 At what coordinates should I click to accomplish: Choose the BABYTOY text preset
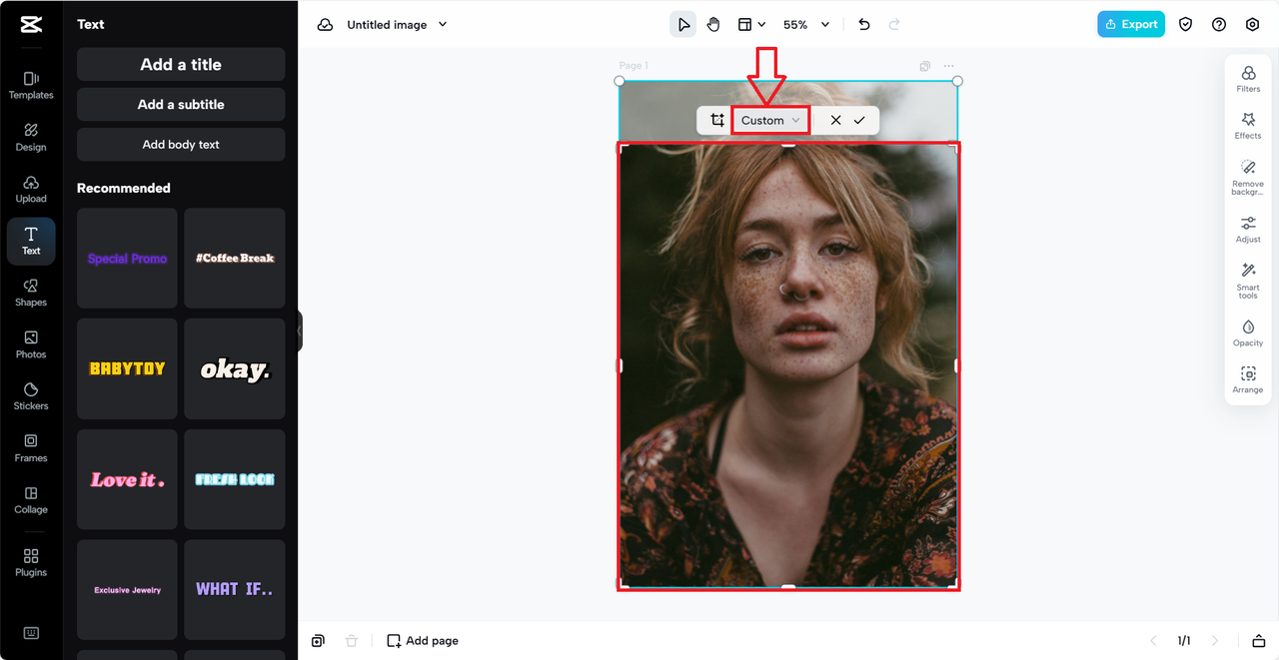point(127,368)
